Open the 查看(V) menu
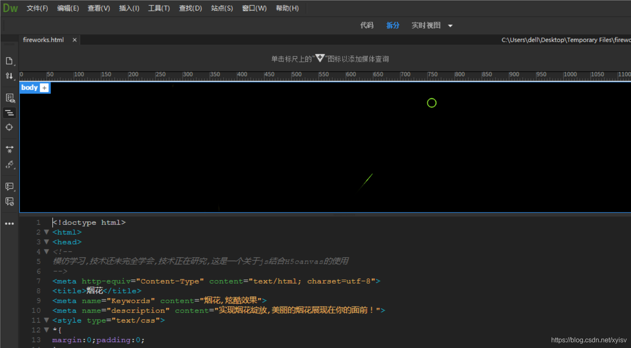This screenshot has height=348, width=631. [x=99, y=8]
